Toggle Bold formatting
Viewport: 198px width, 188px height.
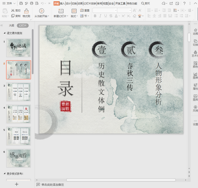point(95,16)
